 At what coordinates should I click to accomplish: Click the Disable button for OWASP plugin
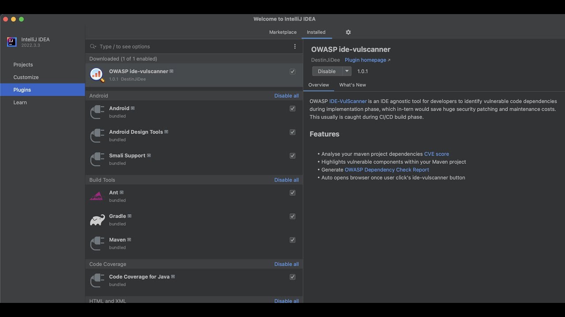[327, 71]
